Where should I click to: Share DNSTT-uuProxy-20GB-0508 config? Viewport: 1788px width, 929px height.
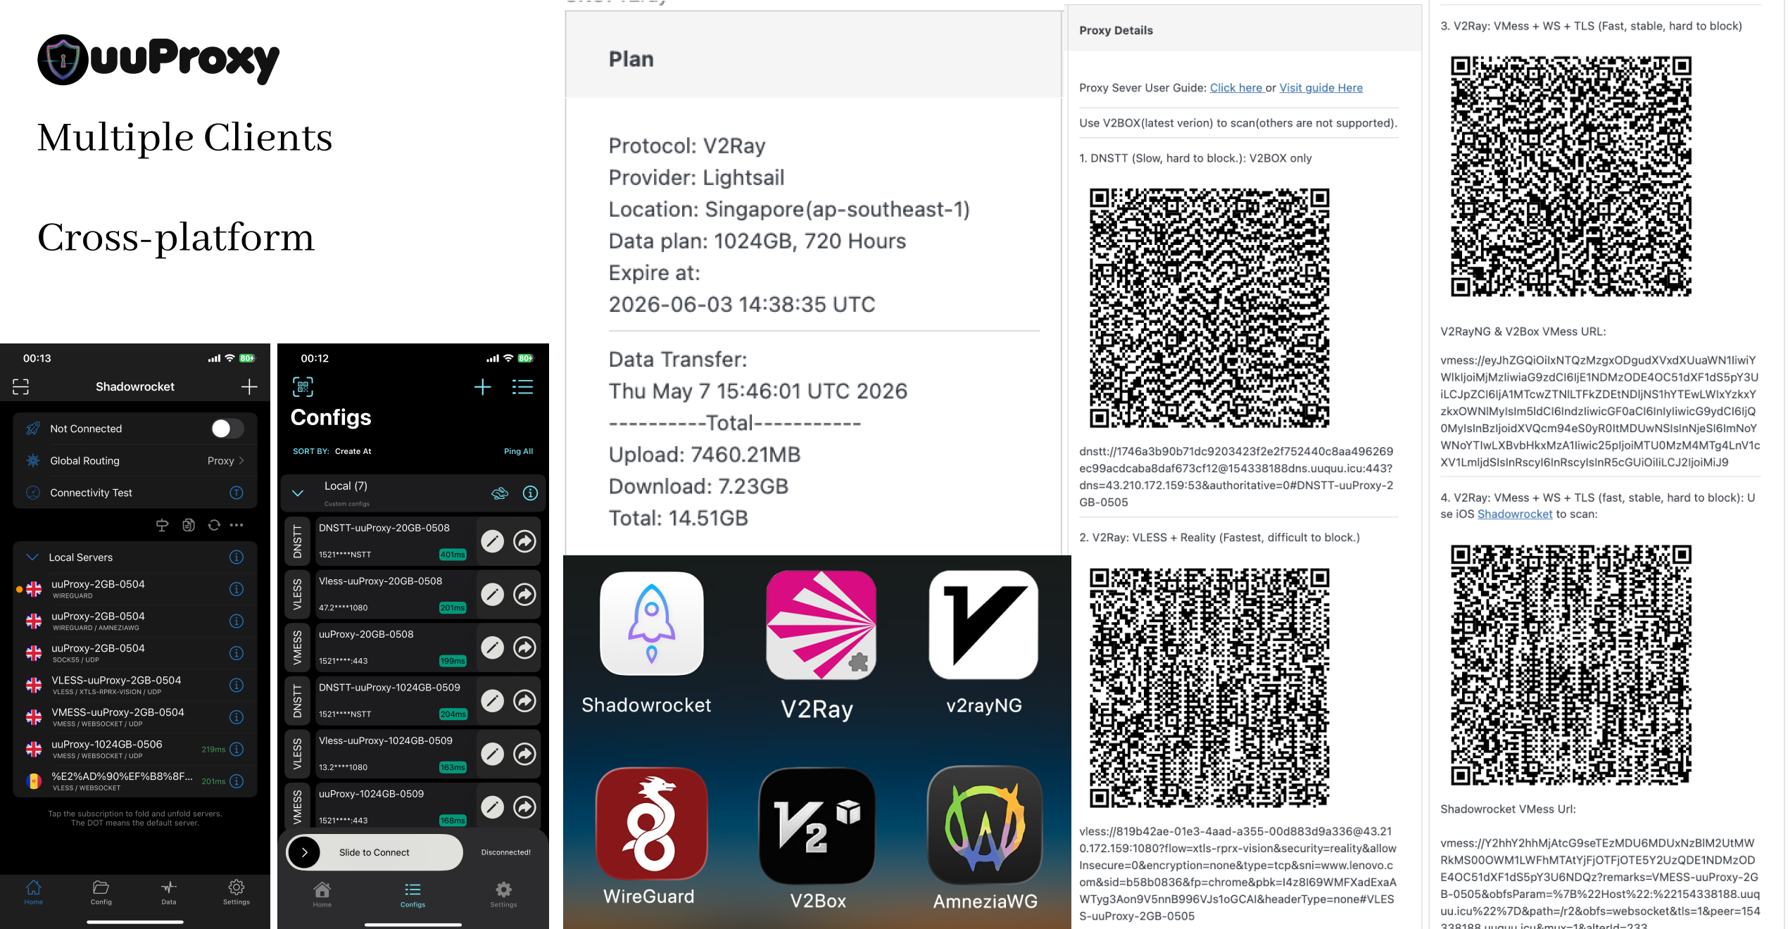[x=524, y=541]
